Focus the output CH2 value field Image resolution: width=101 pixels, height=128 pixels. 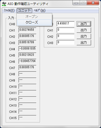[66, 36]
